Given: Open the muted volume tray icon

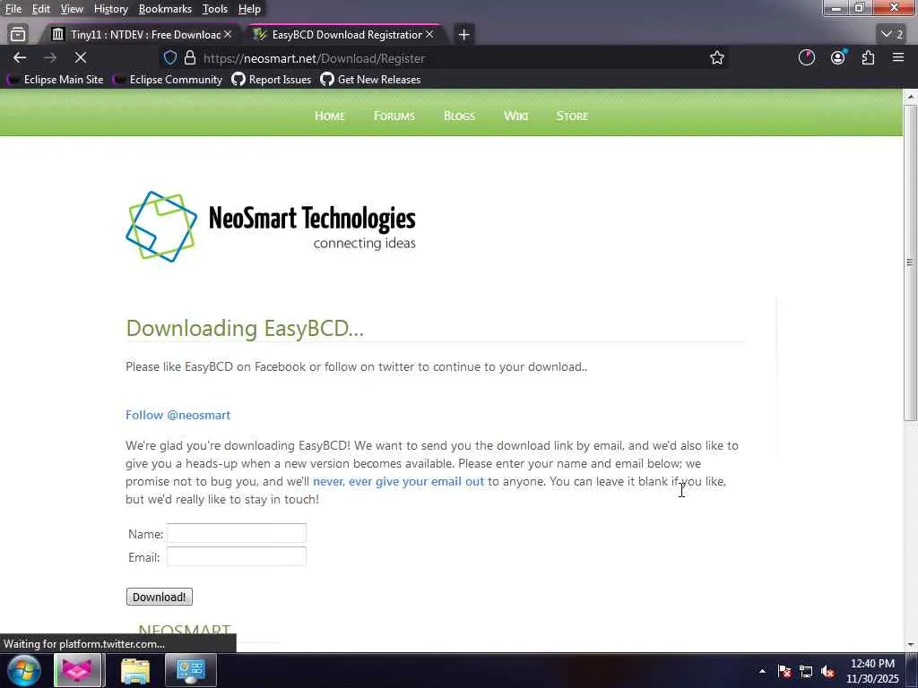Looking at the screenshot, I should (827, 671).
